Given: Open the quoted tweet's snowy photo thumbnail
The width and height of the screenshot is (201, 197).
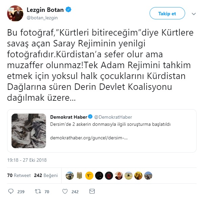Looking at the screenshot, I should pos(29,131).
